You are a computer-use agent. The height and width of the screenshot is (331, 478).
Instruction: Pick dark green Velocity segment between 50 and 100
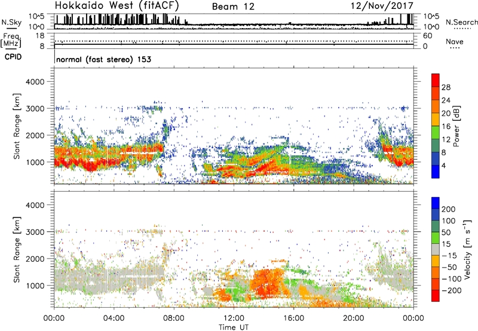[436, 226]
